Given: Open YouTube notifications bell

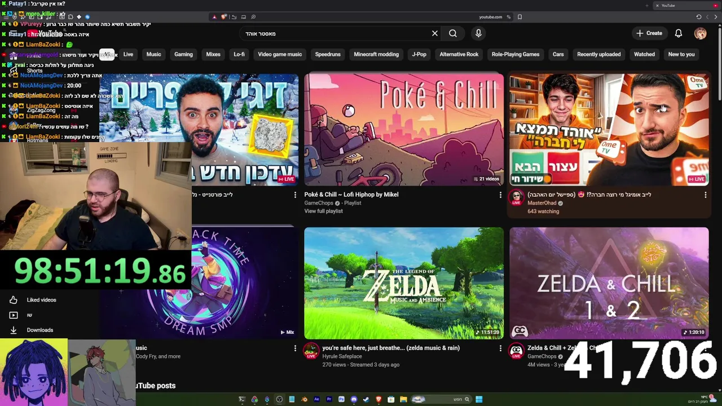Looking at the screenshot, I should coord(679,33).
